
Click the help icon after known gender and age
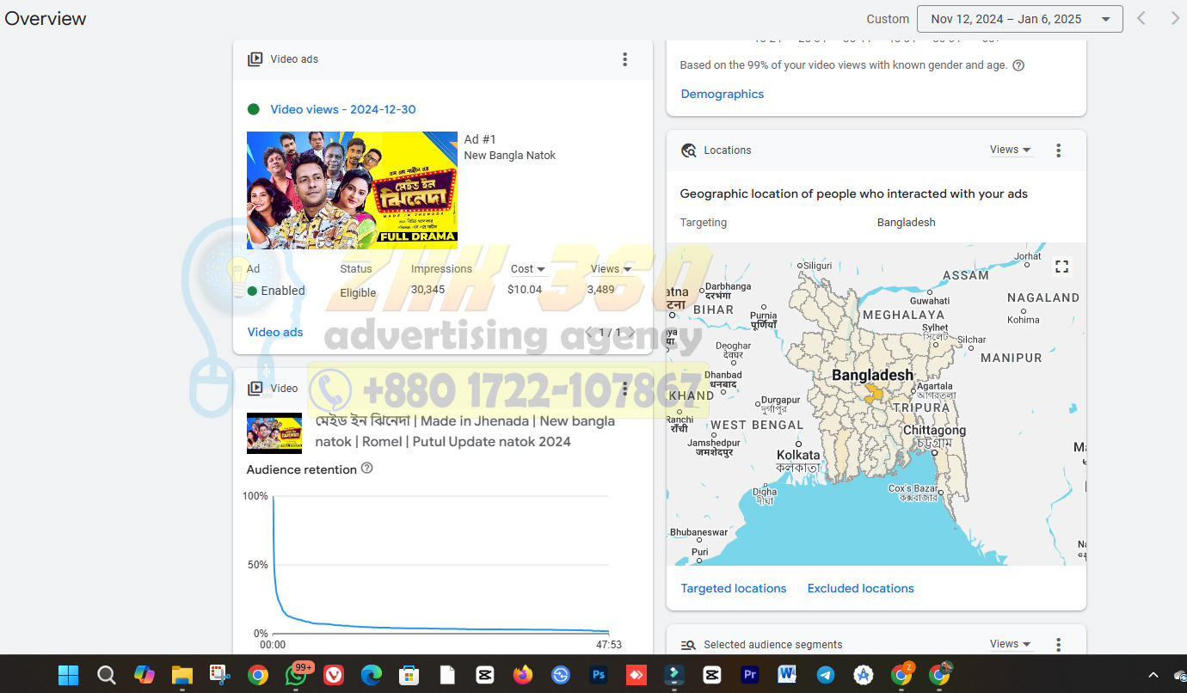[1018, 65]
